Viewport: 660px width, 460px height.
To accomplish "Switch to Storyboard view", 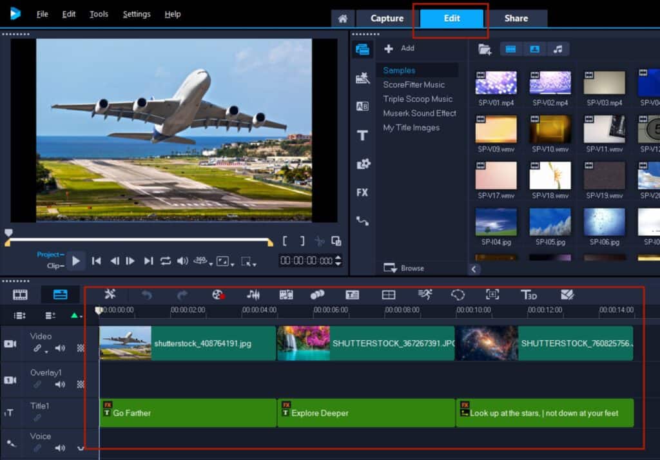I will pyautogui.click(x=21, y=294).
